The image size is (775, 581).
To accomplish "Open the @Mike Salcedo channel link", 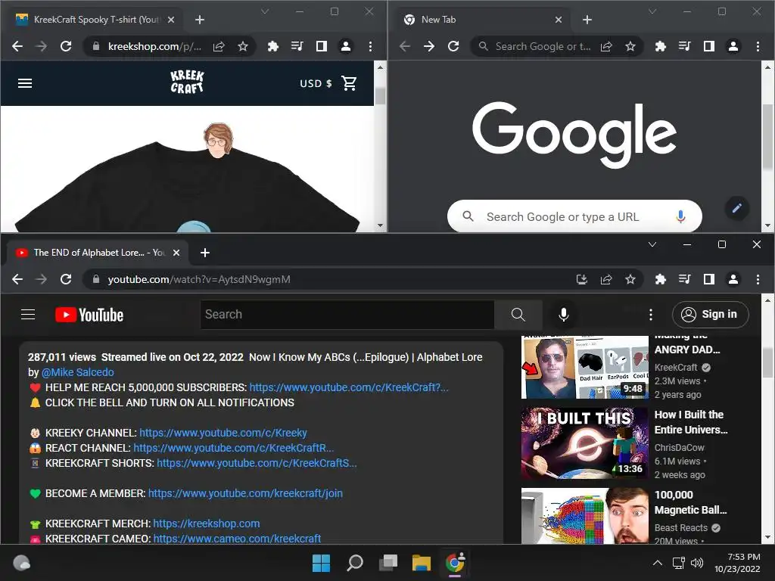I will coord(78,372).
